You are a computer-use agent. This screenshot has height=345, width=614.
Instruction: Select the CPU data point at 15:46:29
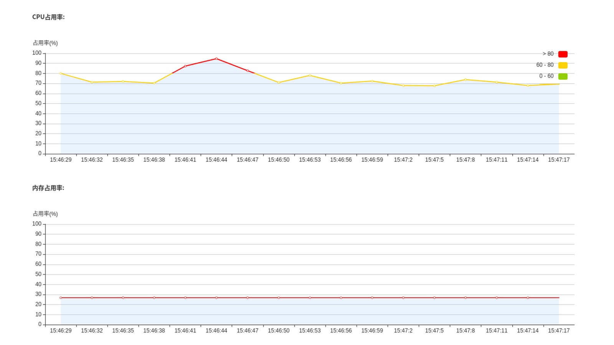61,74
